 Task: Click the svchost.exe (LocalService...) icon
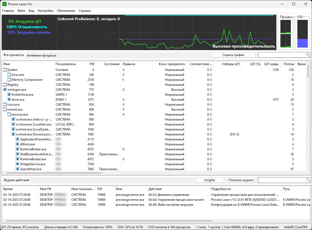click(x=13, y=124)
